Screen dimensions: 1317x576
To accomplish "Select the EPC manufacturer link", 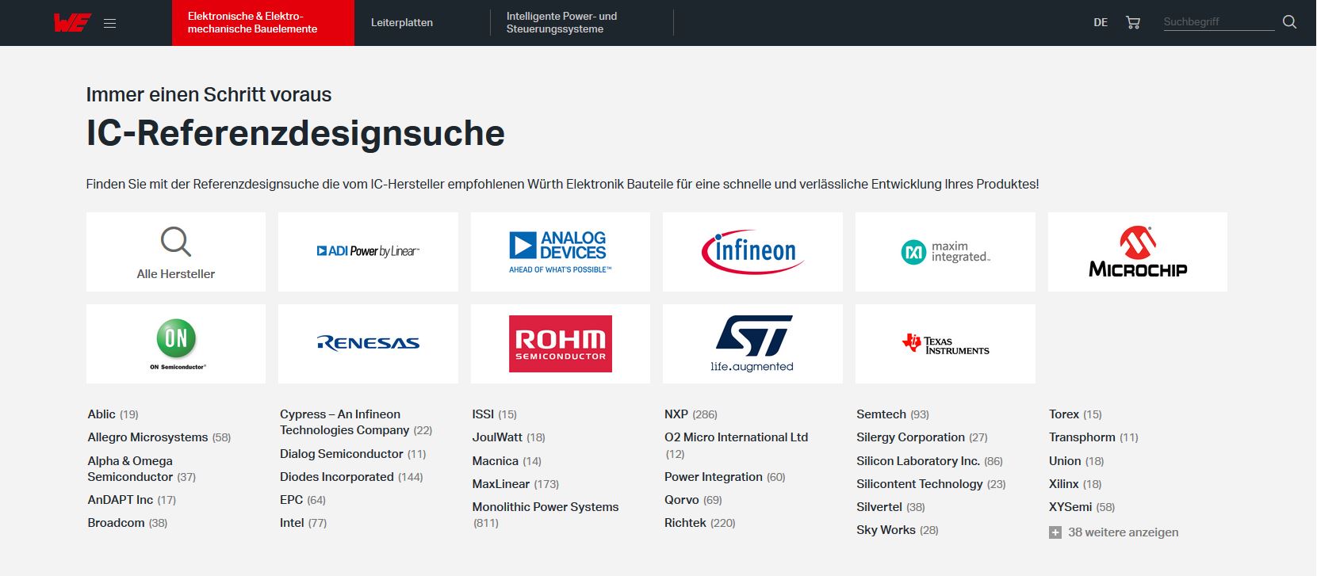I will [x=292, y=500].
